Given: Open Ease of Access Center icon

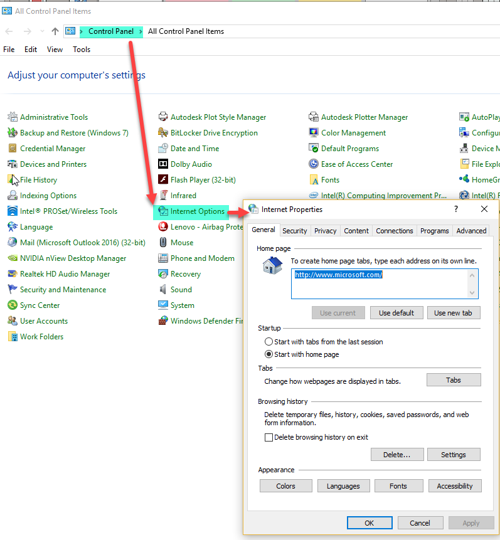Looking at the screenshot, I should tap(314, 164).
